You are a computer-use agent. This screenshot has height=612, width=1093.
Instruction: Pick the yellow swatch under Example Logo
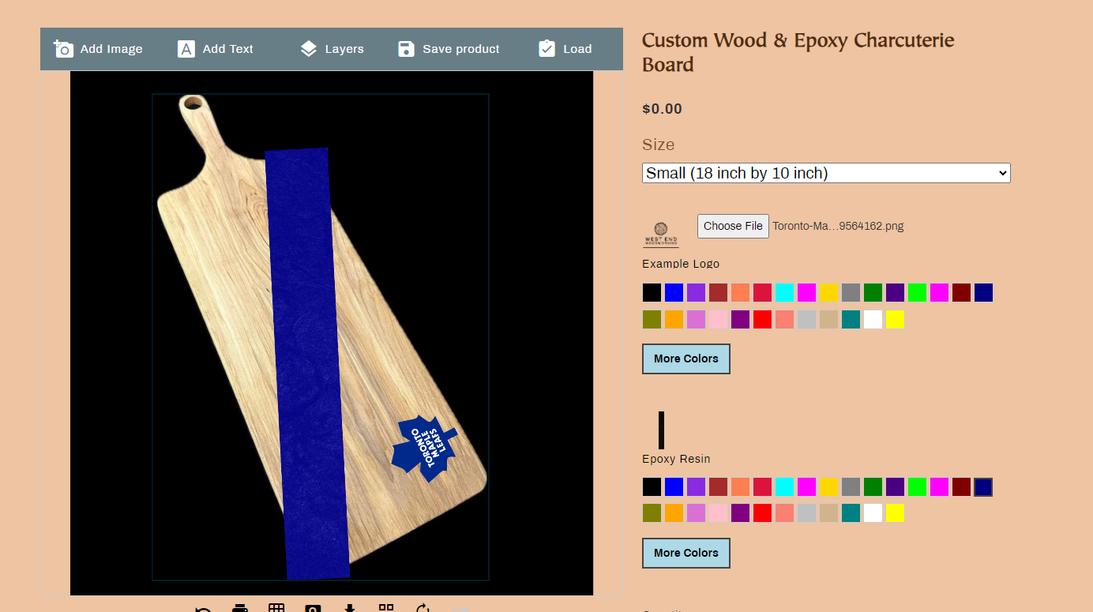pos(895,320)
